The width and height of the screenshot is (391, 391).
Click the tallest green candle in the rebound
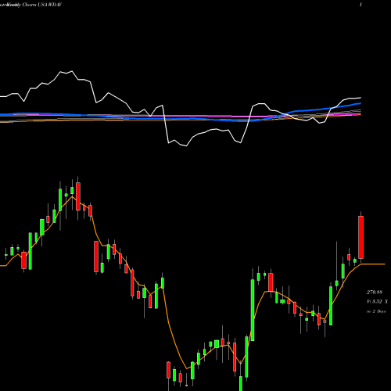[253, 310]
